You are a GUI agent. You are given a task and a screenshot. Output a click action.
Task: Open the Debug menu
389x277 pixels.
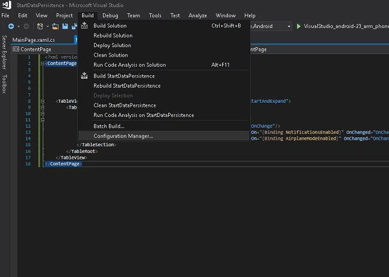click(110, 16)
